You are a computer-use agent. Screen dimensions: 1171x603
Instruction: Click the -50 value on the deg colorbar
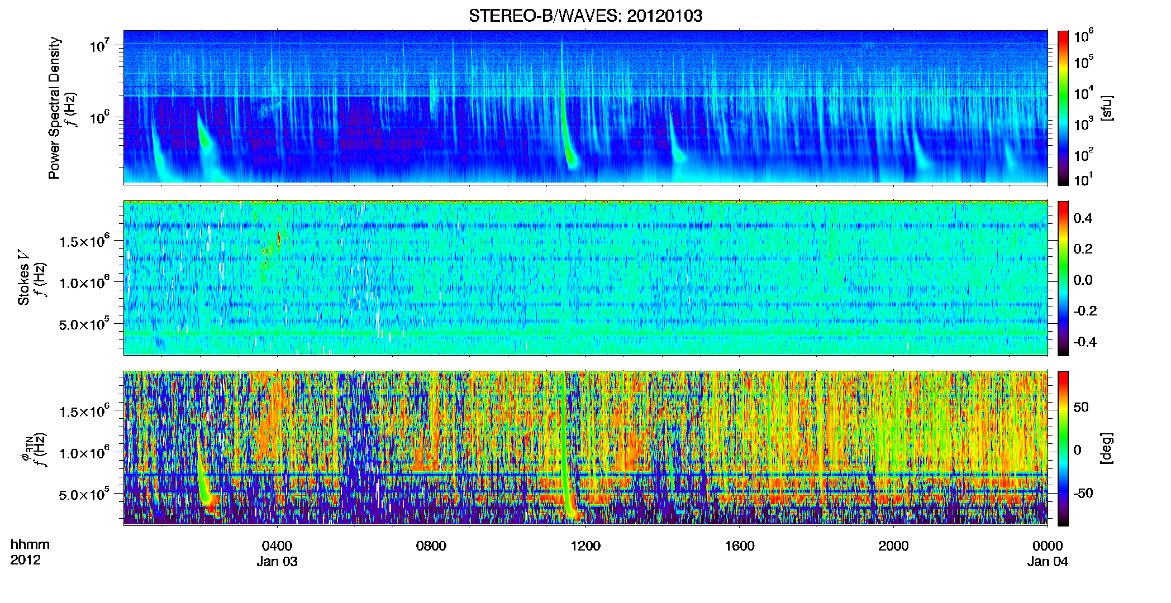point(1083,494)
